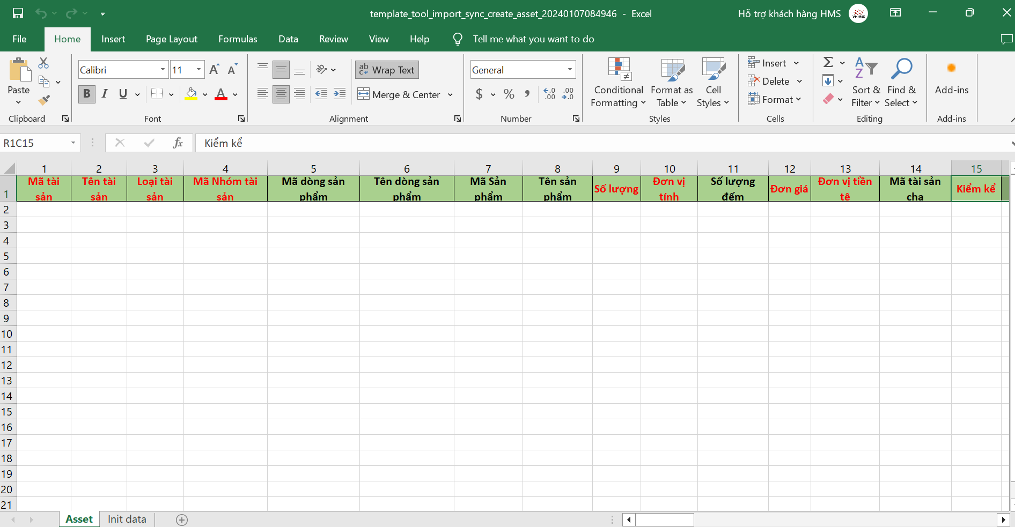Toggle Bold formatting off
The height and width of the screenshot is (527, 1015).
click(x=86, y=94)
